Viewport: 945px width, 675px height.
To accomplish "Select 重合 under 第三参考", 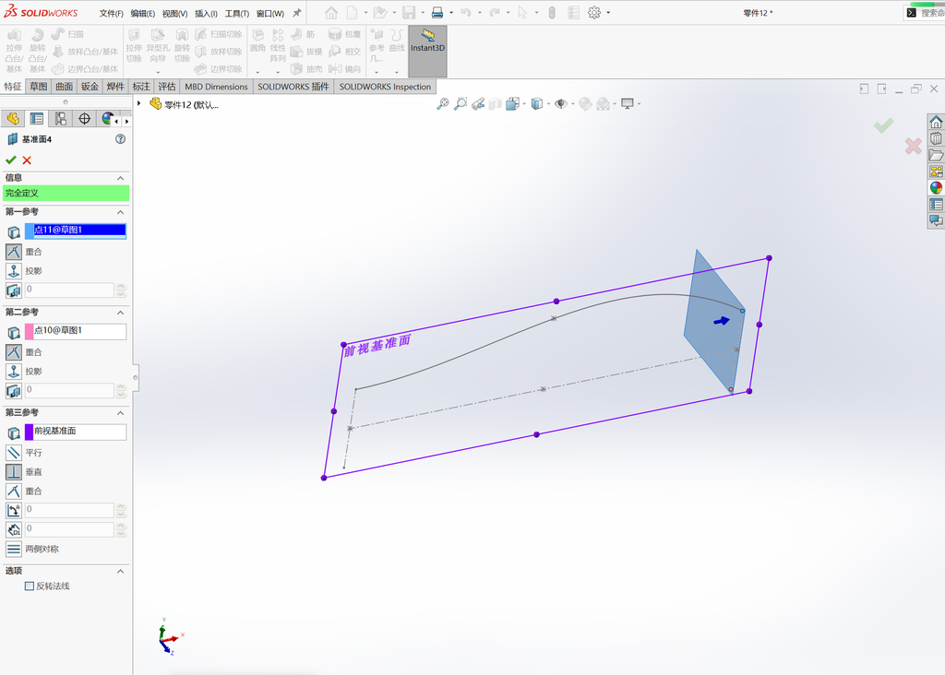I will tap(14, 491).
